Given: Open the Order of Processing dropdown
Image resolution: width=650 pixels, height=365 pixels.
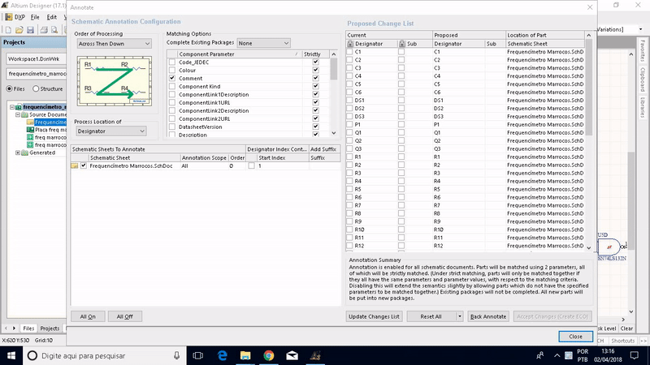Looking at the screenshot, I should pos(114,44).
